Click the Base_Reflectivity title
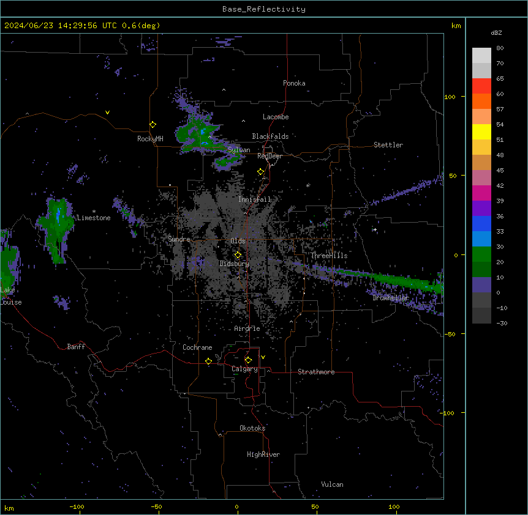This screenshot has height=515, width=528. [x=263, y=9]
